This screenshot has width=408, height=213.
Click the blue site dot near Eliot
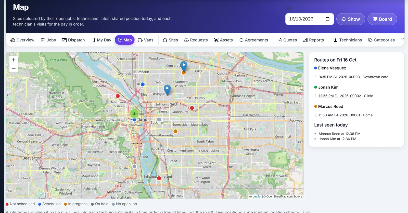(143, 84)
